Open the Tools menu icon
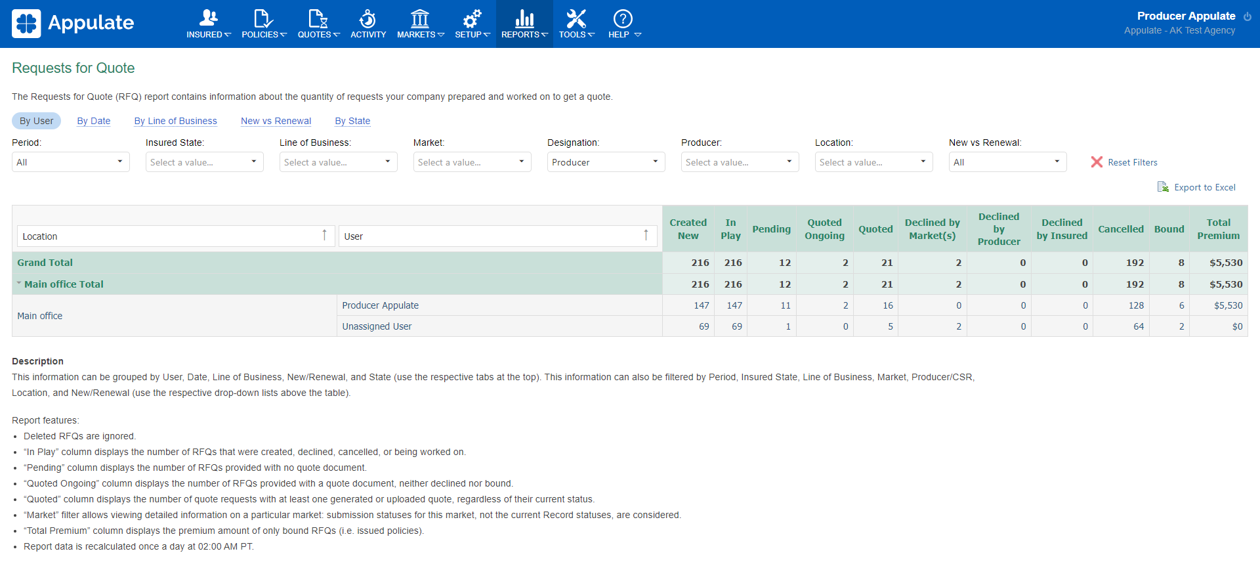 [x=576, y=18]
